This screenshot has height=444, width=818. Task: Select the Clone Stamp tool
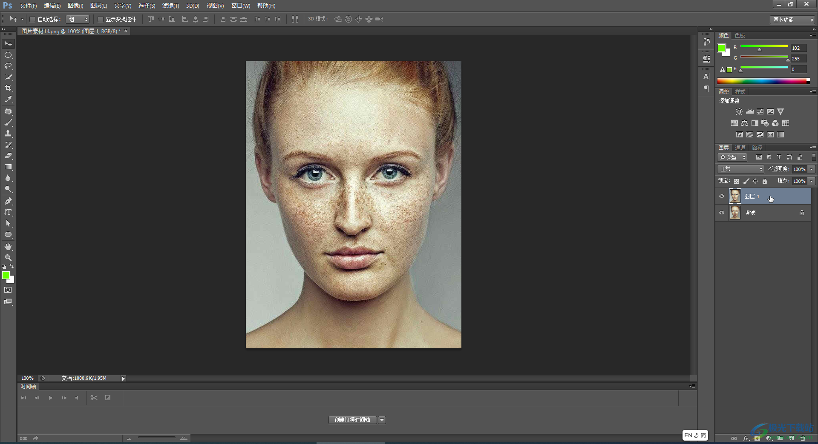tap(8, 134)
